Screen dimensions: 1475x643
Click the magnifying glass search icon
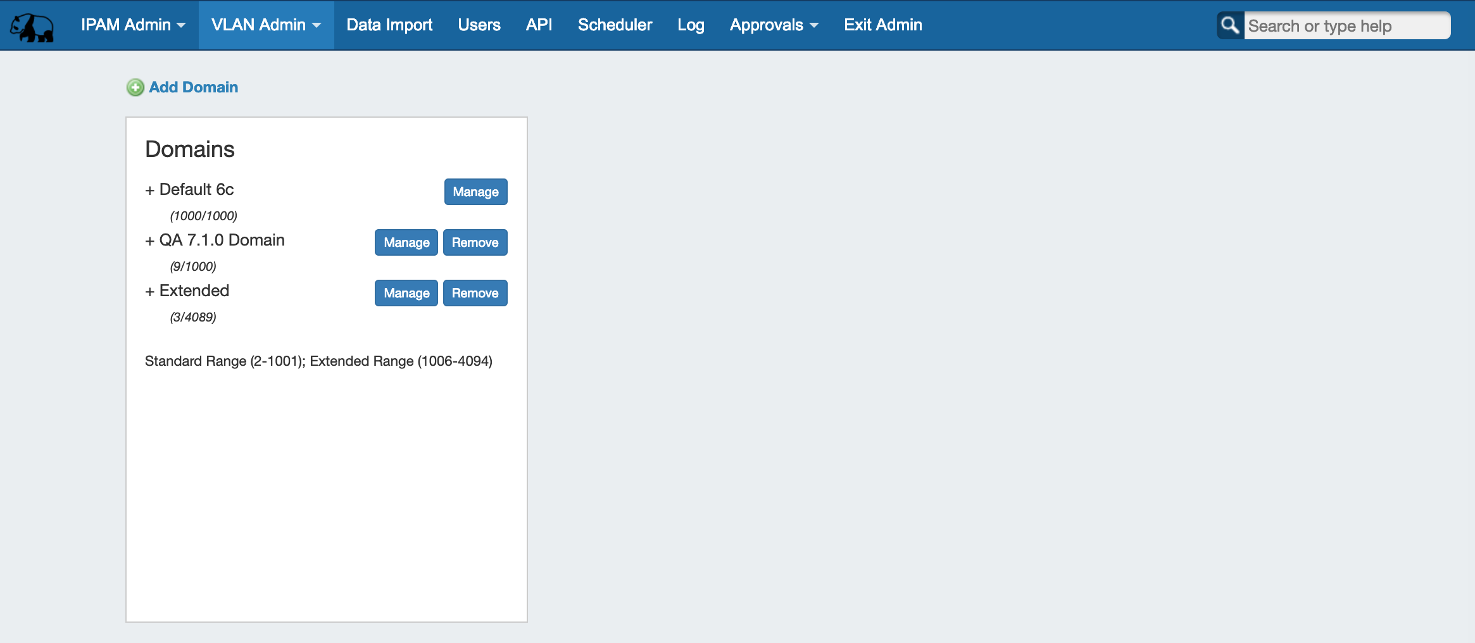point(1229,25)
